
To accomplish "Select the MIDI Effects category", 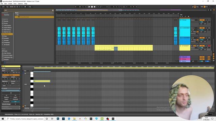I will coord(7,30).
